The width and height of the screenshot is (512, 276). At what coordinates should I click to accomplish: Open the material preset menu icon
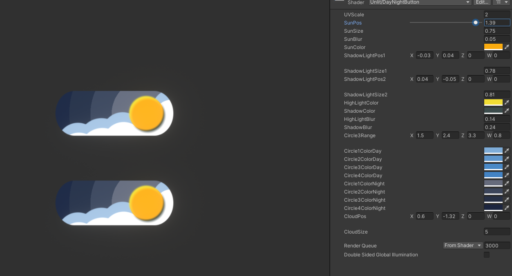click(501, 2)
